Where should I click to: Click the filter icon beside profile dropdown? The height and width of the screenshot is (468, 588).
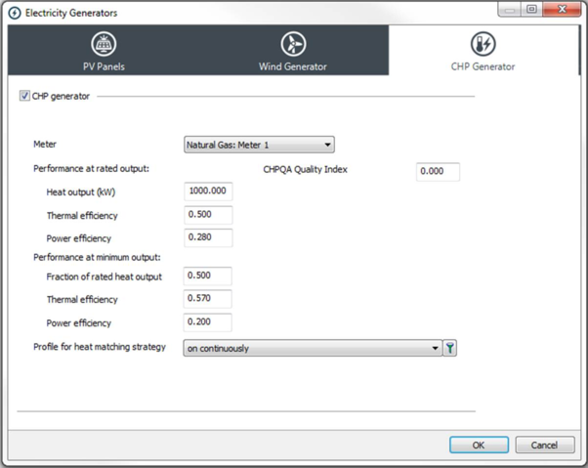pos(450,348)
